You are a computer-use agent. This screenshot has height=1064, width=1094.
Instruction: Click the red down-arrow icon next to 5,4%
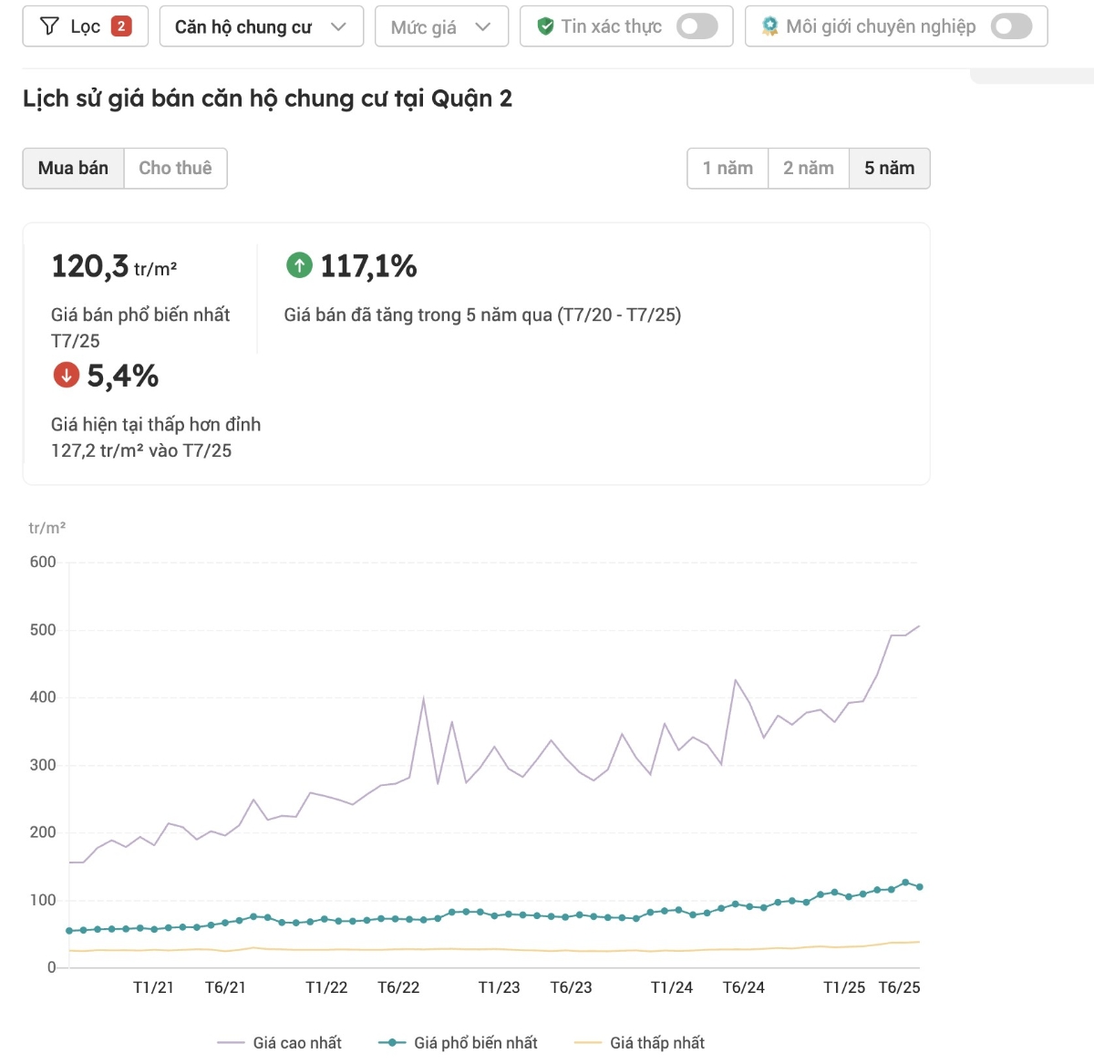(65, 375)
